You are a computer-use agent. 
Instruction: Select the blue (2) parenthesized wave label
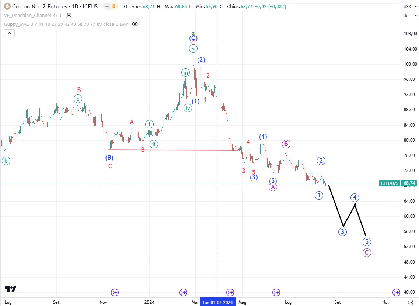click(x=201, y=60)
